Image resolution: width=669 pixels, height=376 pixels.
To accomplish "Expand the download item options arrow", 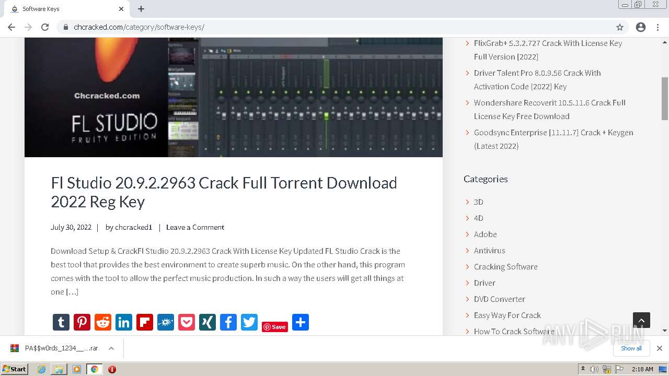I will pos(111,348).
